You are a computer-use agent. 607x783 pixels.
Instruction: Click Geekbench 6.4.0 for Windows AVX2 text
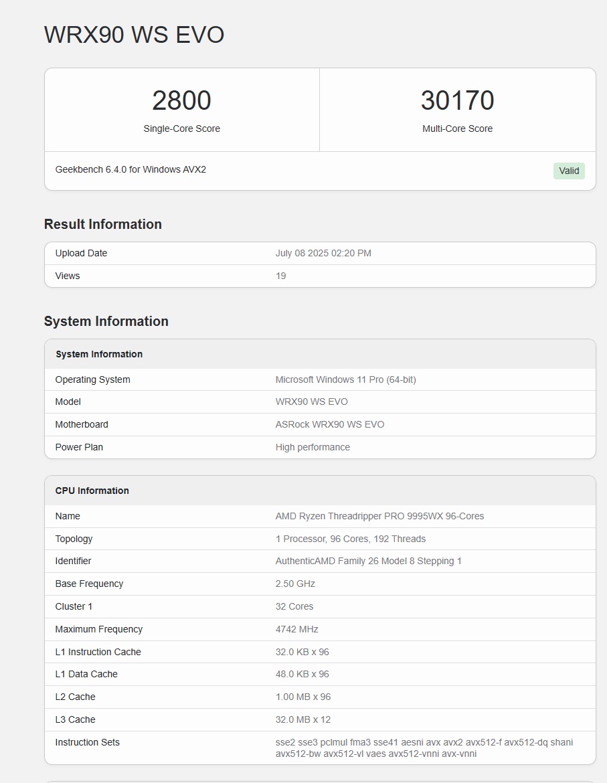tap(131, 169)
